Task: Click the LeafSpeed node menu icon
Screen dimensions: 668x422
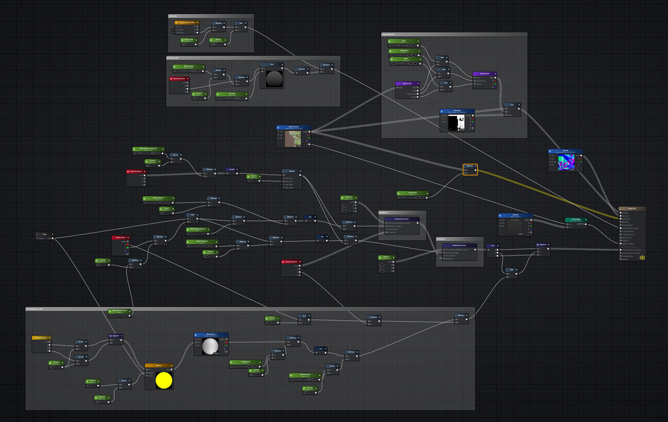Action: pos(231,362)
